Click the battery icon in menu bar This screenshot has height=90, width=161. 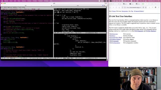click(x=137, y=1)
